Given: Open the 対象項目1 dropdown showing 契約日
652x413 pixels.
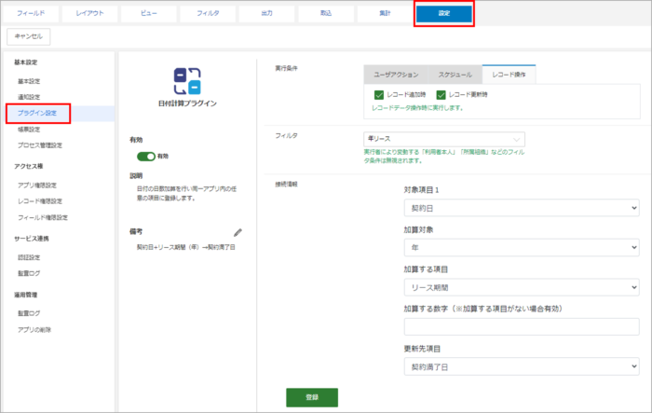Looking at the screenshot, I should (522, 208).
